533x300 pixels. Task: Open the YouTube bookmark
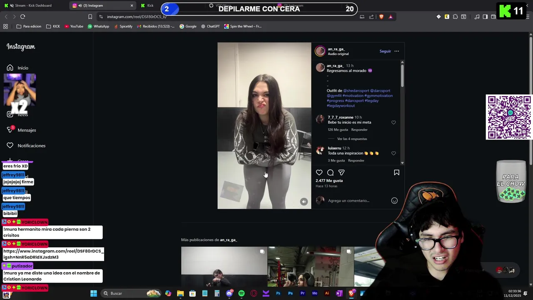(74, 26)
